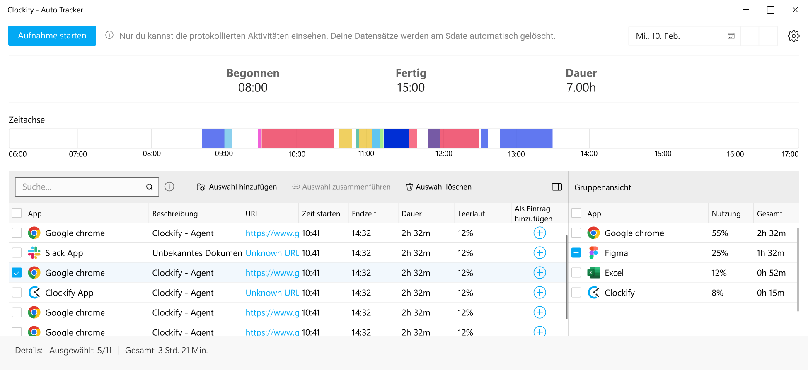Open the settings gear icon

(793, 36)
